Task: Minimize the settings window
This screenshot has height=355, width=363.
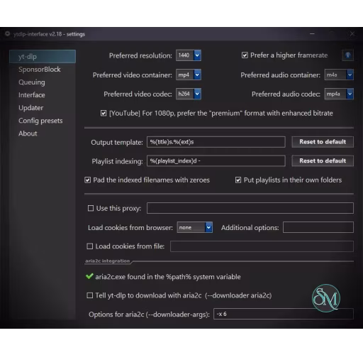Action: point(312,34)
